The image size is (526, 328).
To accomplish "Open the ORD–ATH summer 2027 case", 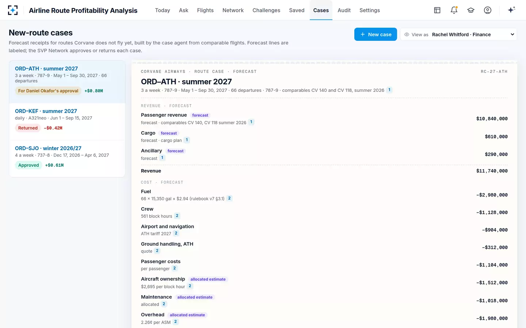I will (67, 82).
